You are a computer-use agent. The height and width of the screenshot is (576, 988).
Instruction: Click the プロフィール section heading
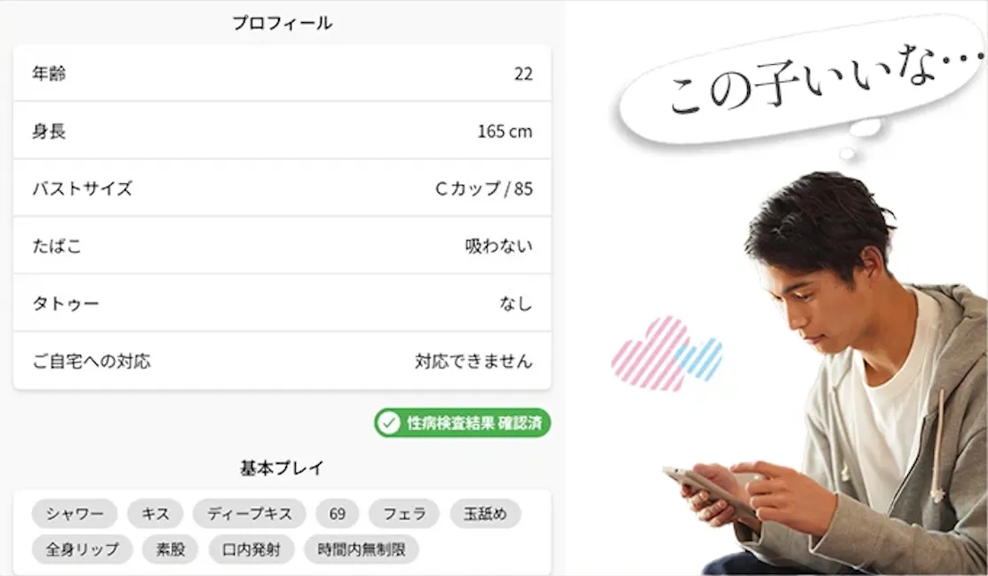[x=283, y=23]
